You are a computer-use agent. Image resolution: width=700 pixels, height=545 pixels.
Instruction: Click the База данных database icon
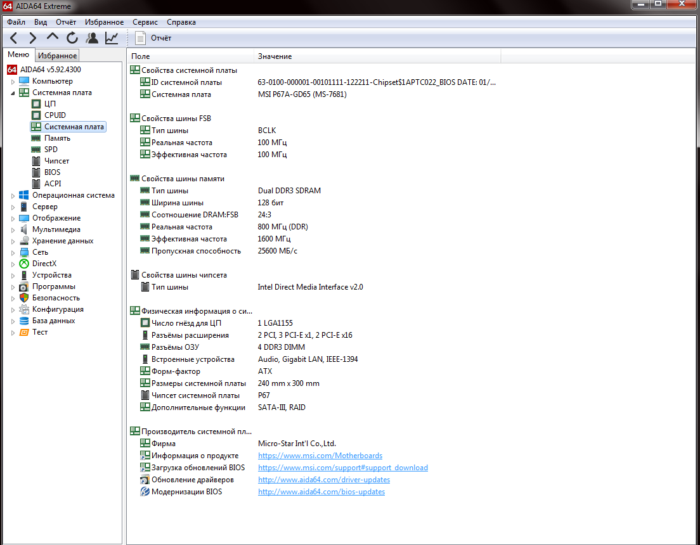click(x=24, y=321)
